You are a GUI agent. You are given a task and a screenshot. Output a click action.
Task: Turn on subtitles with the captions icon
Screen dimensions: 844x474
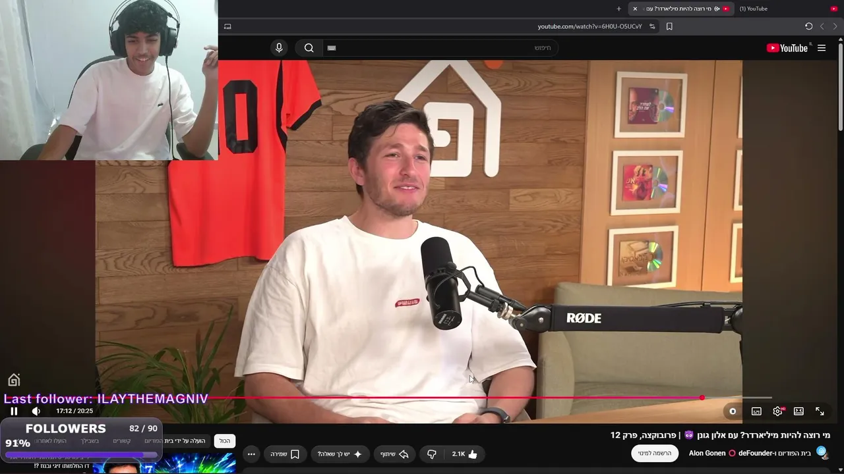(x=756, y=411)
